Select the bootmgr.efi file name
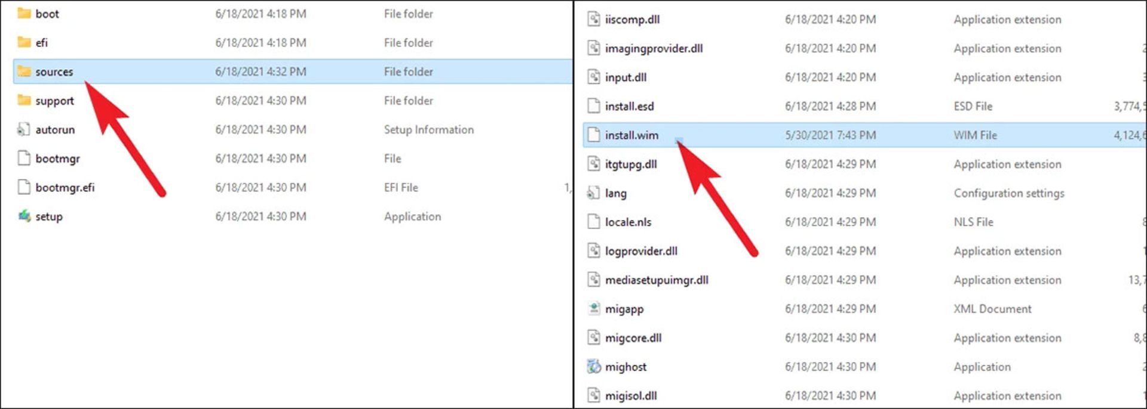The image size is (1147, 409). [x=65, y=187]
